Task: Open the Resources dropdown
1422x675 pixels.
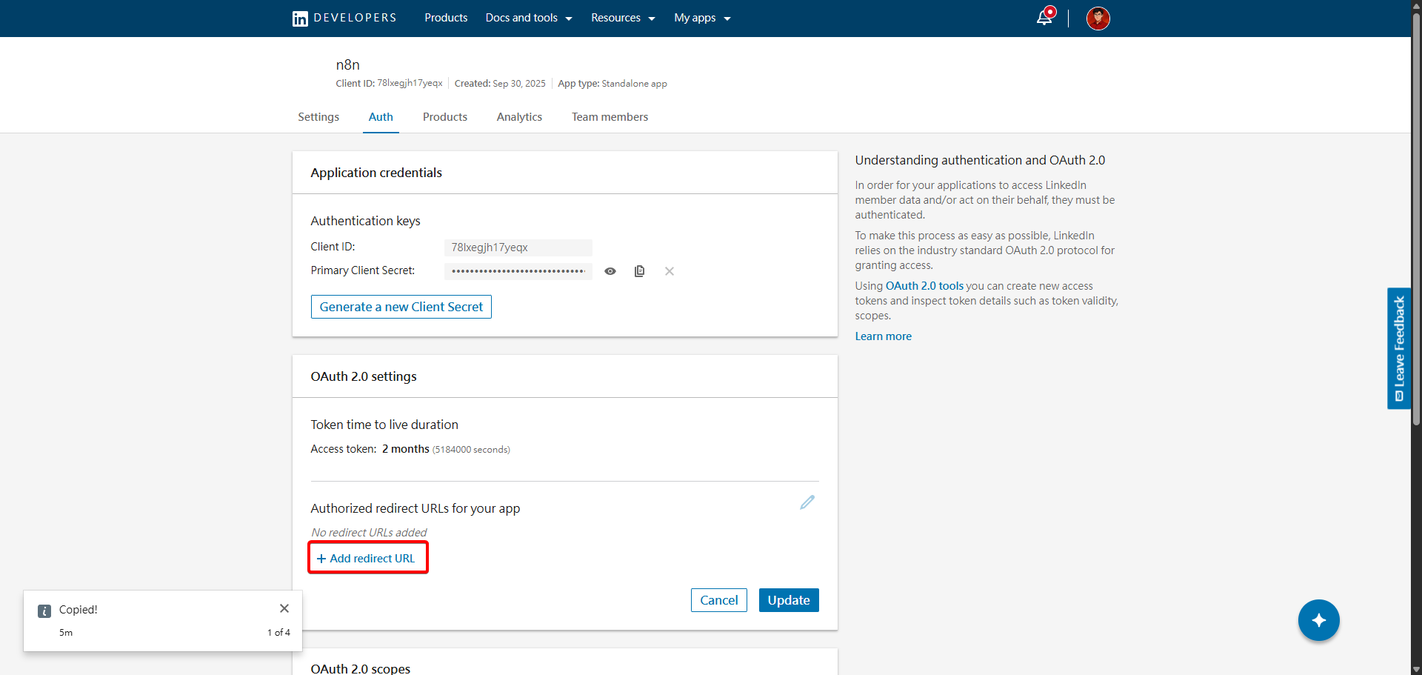Action: pyautogui.click(x=622, y=17)
